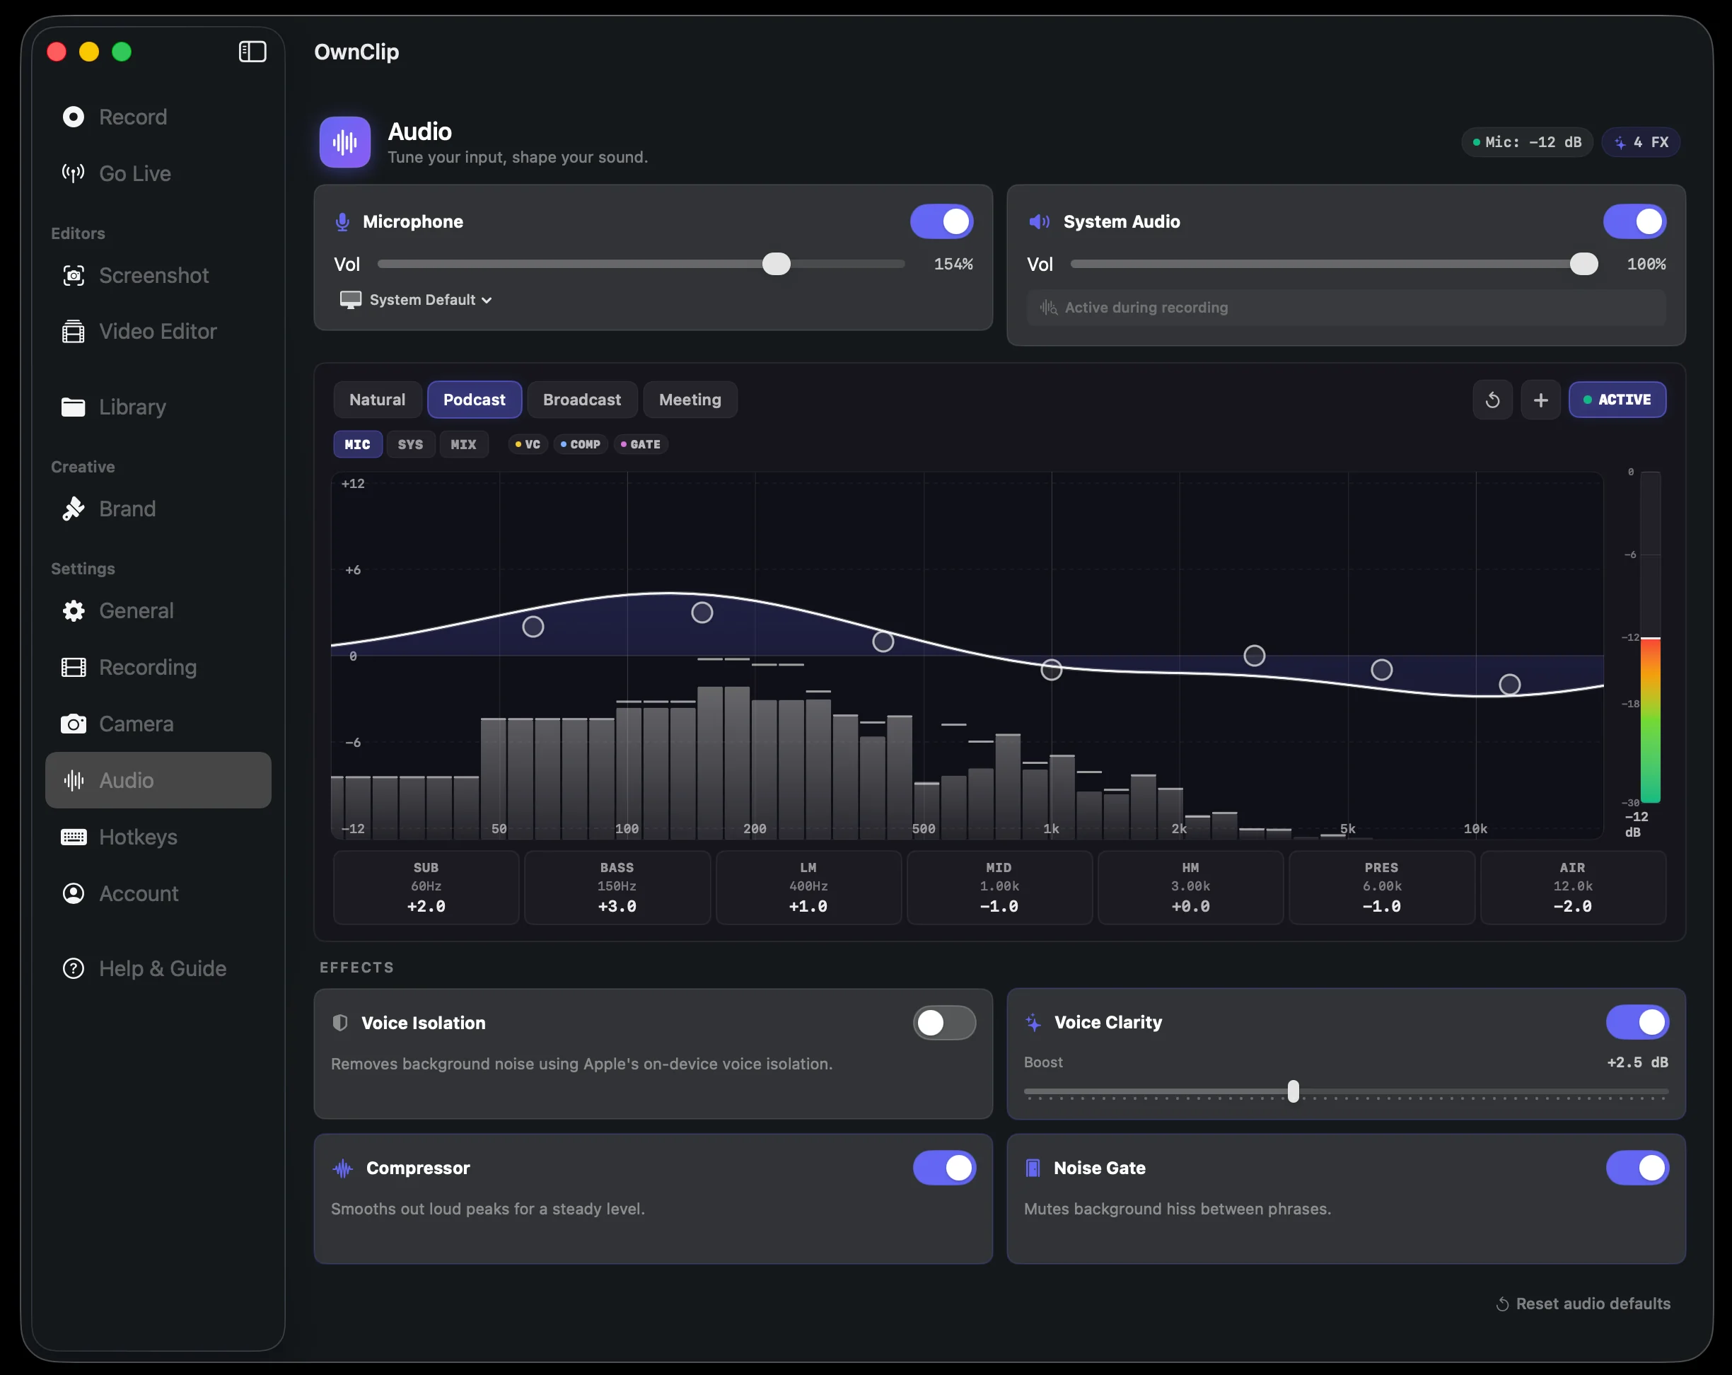Click the Voice Clarity Boost slider handle
Viewport: 1732px width, 1375px height.
click(x=1294, y=1091)
